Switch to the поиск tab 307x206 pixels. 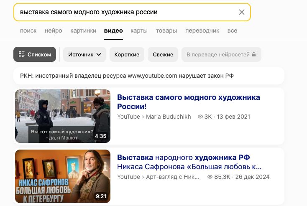[28, 31]
